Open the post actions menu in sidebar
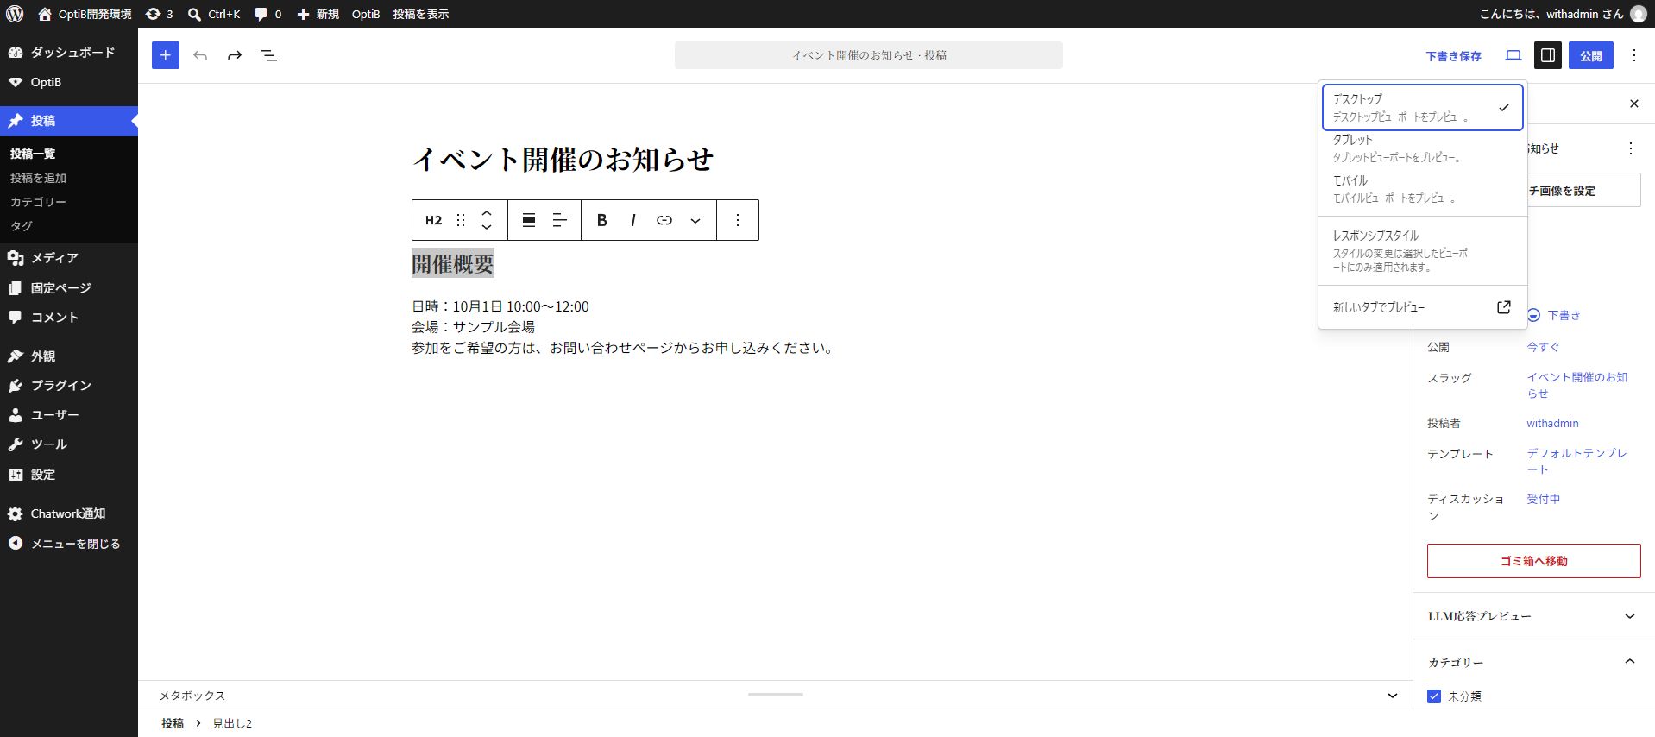1655x737 pixels. tap(1630, 148)
